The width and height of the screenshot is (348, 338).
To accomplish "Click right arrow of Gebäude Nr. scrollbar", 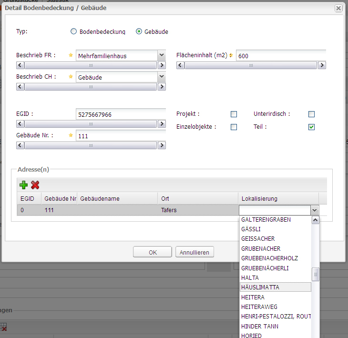I will (x=162, y=145).
